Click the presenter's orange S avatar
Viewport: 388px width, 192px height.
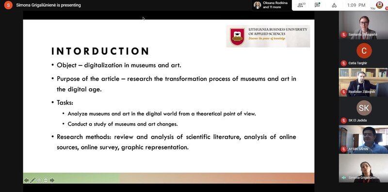(8, 5)
